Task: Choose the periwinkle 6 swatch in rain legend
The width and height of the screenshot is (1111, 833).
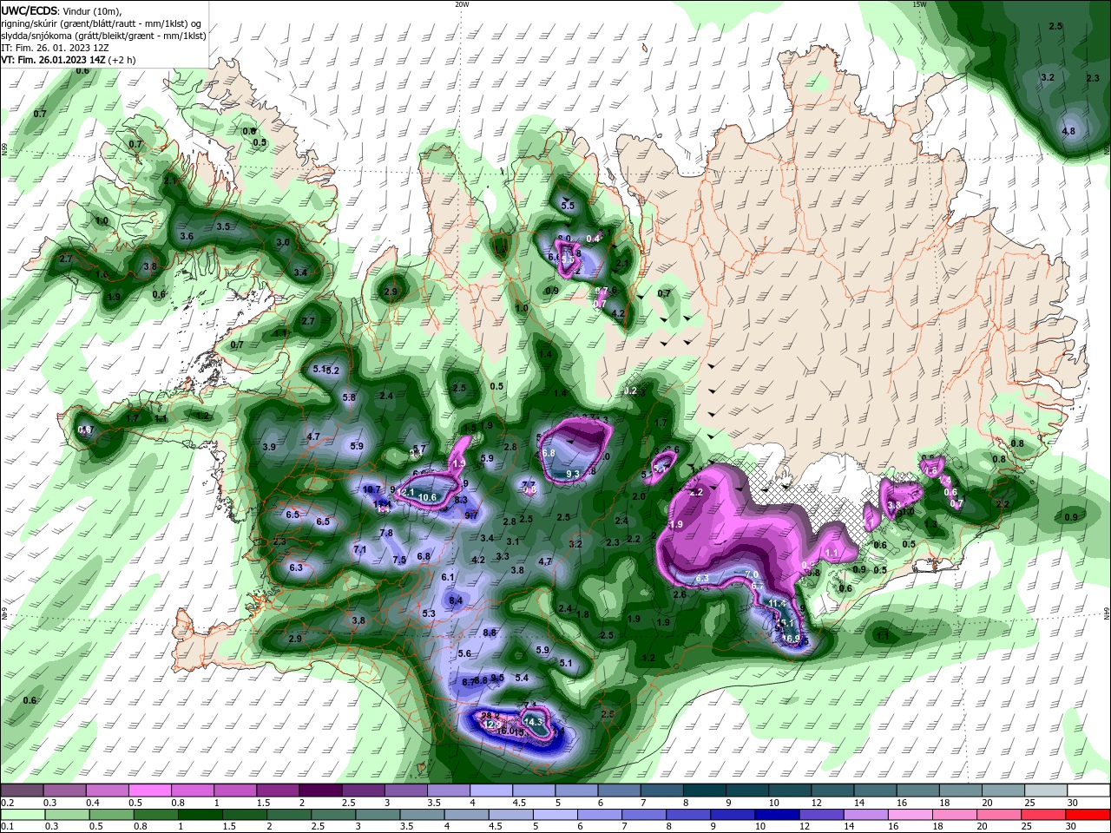Action: pos(598,814)
